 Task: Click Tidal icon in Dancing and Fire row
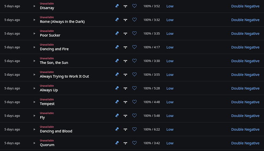[125, 47]
